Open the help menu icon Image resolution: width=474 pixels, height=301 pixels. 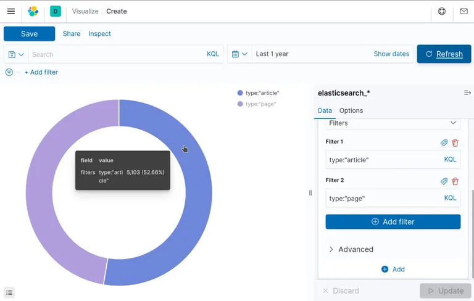tap(442, 11)
